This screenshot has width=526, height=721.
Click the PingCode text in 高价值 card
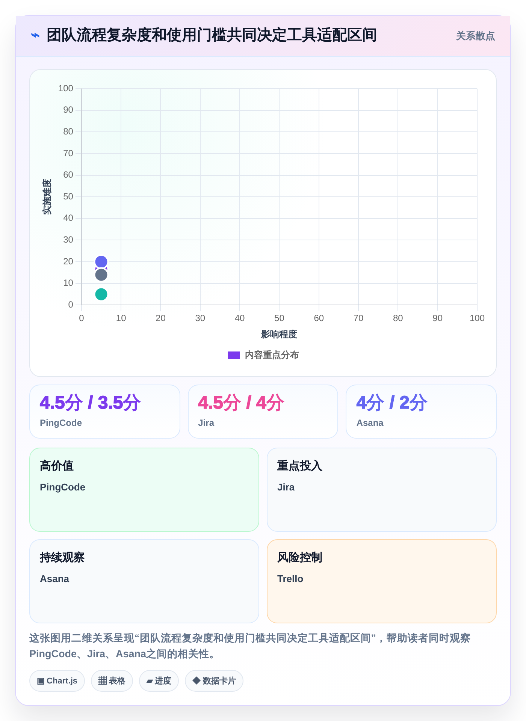tap(62, 487)
